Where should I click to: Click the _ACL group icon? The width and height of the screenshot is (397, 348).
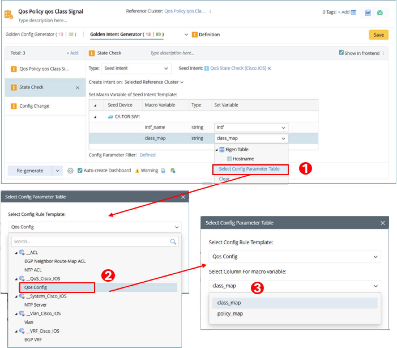click(22, 252)
